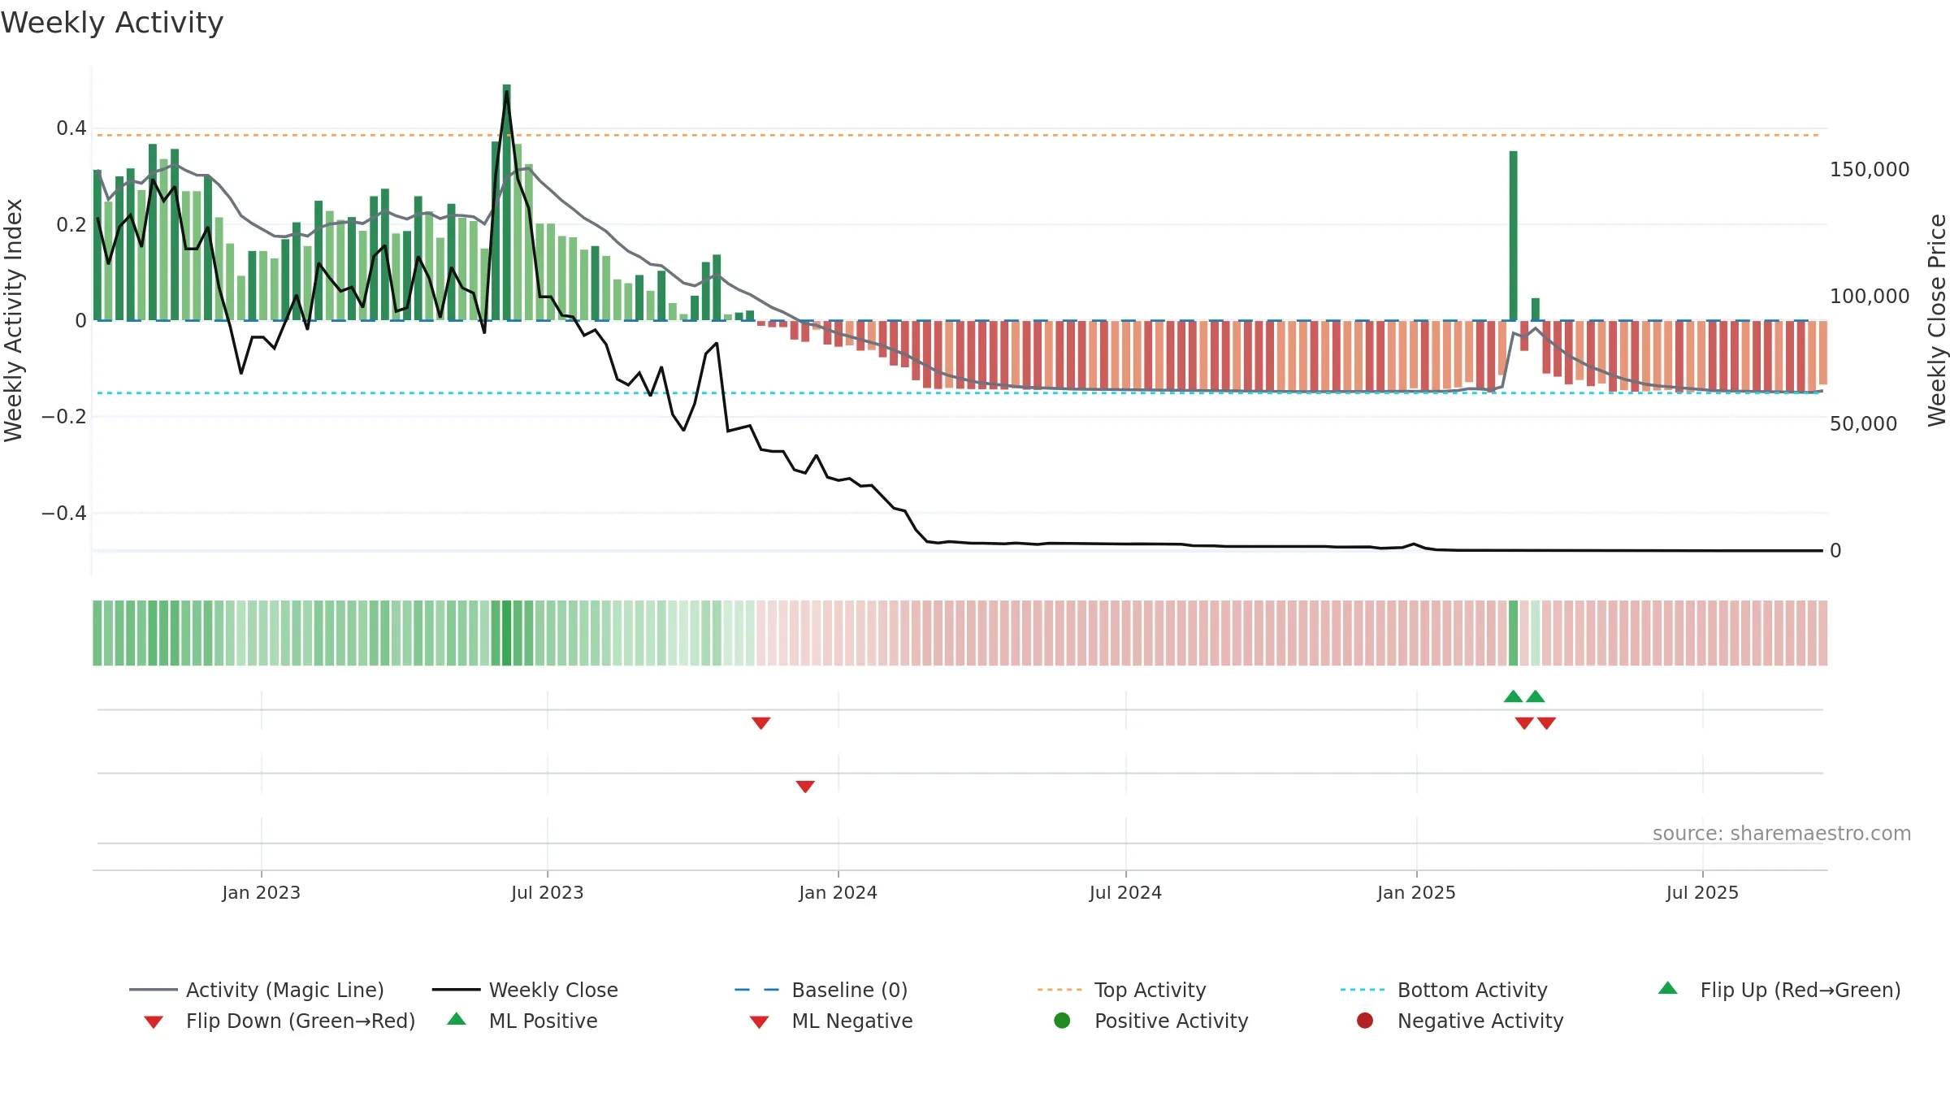Open the source: sharemaestro.com link
The height and width of the screenshot is (1097, 1950).
point(1782,834)
